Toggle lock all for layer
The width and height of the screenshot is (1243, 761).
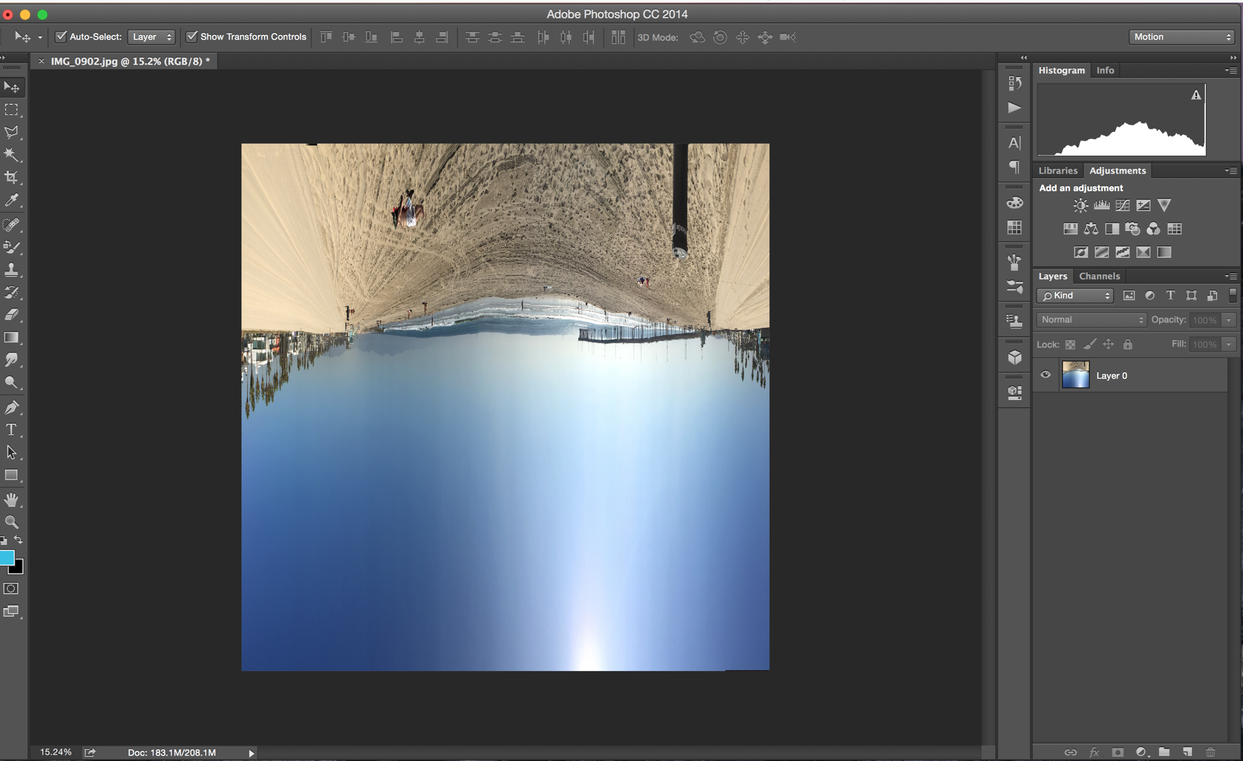click(1128, 344)
